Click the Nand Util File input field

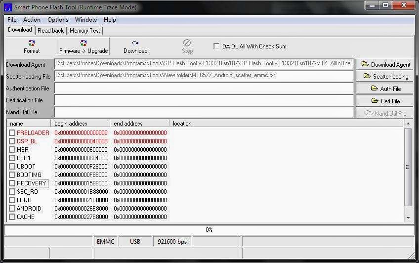204,112
